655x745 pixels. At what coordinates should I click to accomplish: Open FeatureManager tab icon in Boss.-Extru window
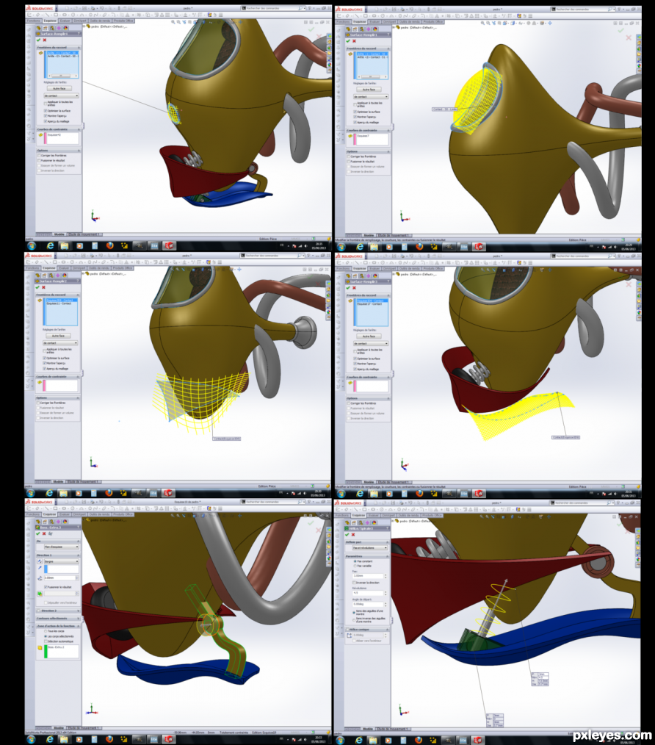(x=40, y=522)
